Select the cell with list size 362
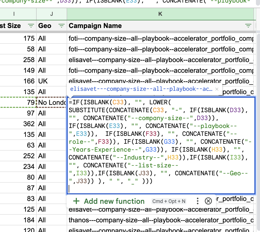Image resolution: width=260 pixels, height=232 pixels. coord(18,124)
